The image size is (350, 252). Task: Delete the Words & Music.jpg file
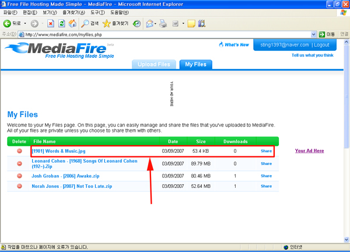pyautogui.click(x=20, y=151)
